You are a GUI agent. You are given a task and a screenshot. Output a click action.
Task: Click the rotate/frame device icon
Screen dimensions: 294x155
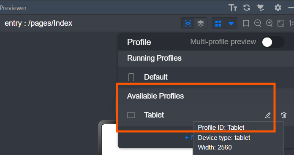pos(246,23)
